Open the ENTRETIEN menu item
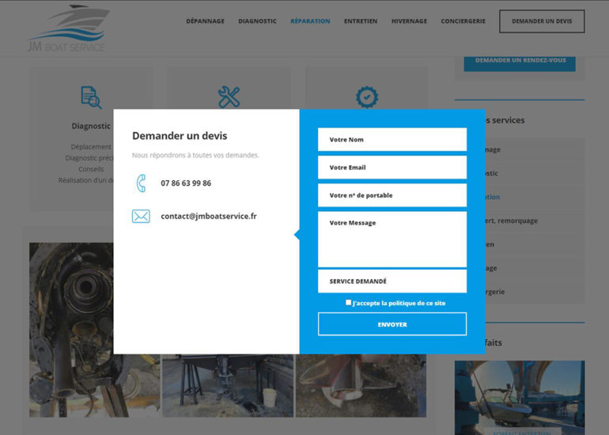Image resolution: width=609 pixels, height=435 pixels. pos(361,21)
